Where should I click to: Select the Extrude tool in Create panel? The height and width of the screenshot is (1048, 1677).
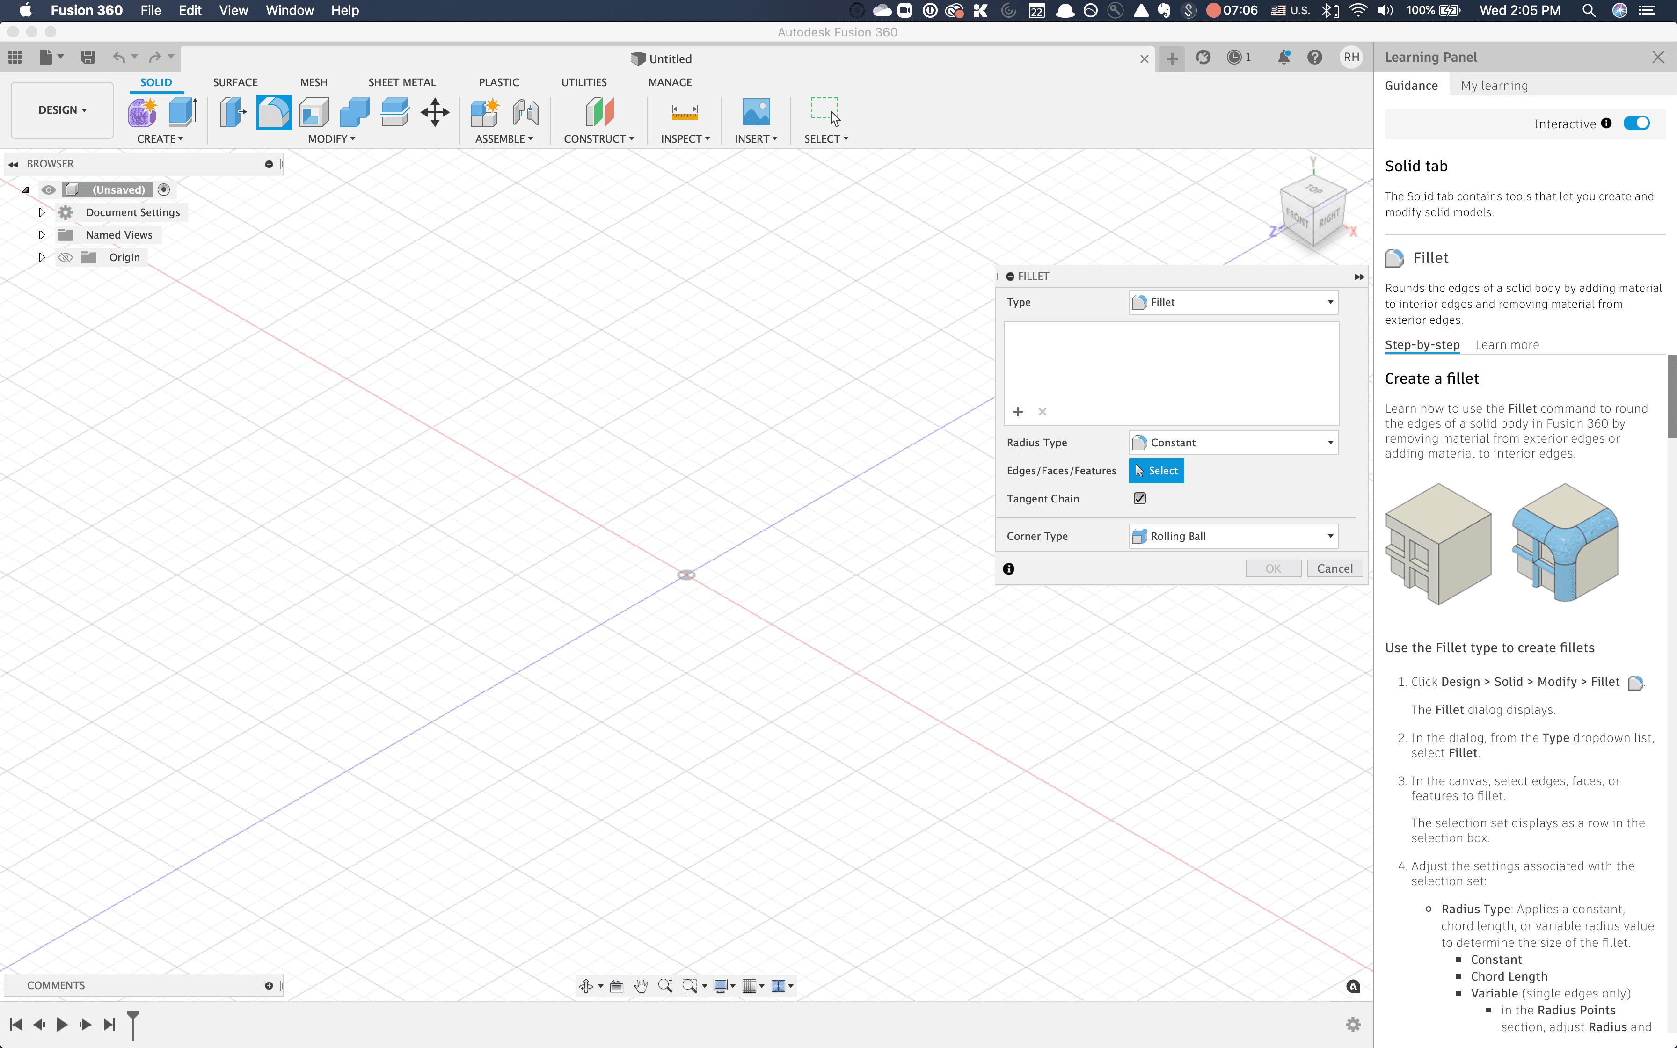point(182,112)
